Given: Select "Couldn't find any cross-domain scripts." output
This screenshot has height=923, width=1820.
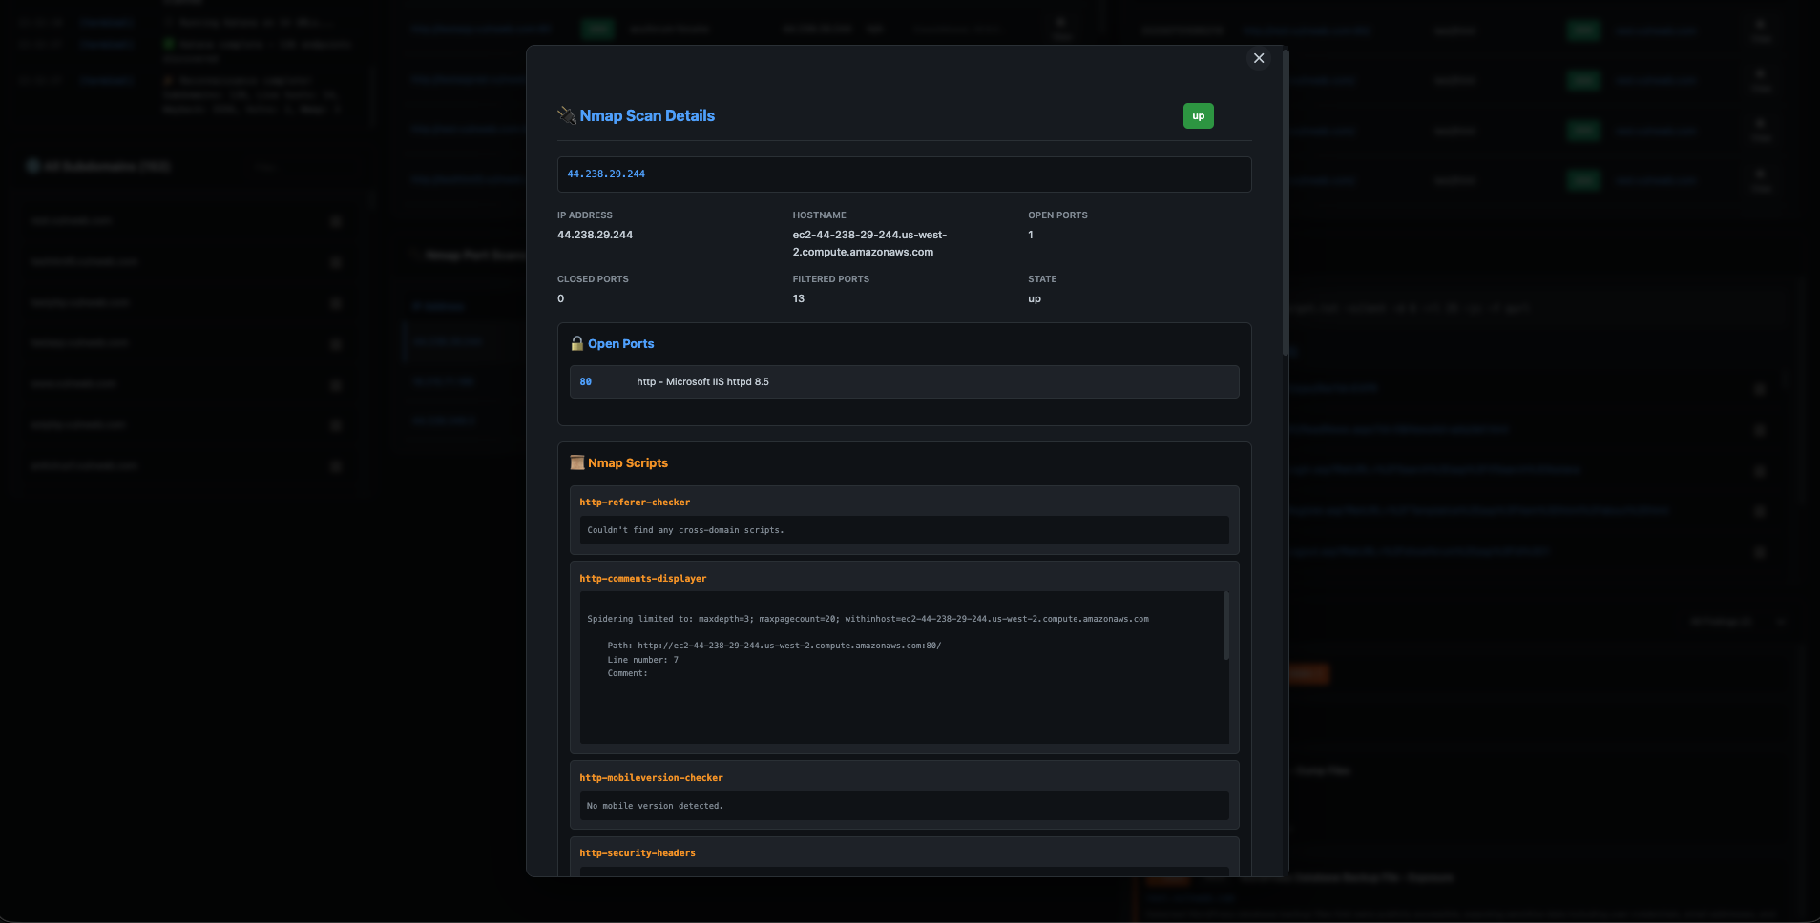Looking at the screenshot, I should 685,530.
